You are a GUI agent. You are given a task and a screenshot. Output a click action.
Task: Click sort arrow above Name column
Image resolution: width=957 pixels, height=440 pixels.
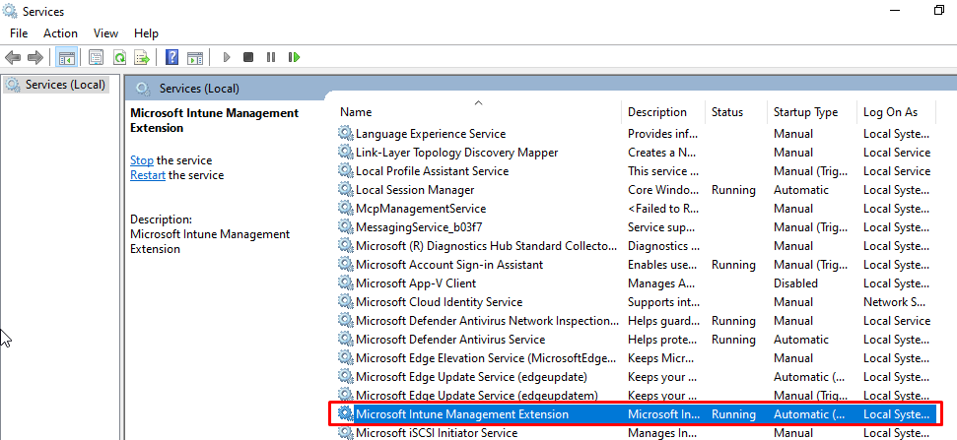479,103
